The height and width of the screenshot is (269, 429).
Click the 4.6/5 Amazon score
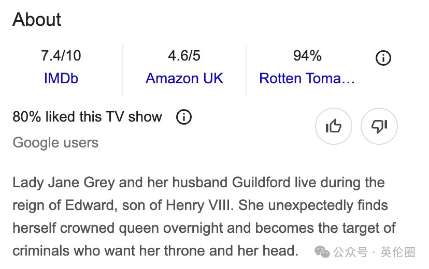point(184,55)
